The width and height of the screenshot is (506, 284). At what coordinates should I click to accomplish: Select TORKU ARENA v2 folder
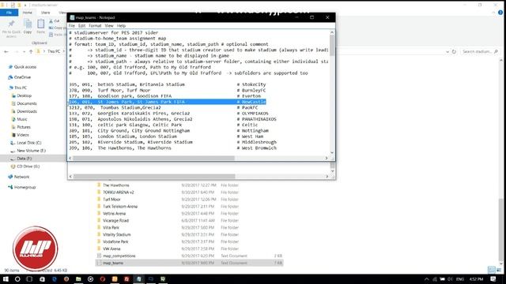(118, 192)
